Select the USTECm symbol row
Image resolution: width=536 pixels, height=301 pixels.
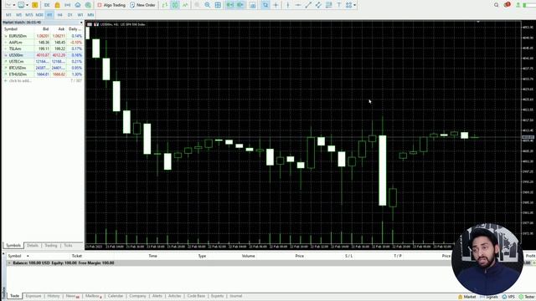pyautogui.click(x=43, y=61)
